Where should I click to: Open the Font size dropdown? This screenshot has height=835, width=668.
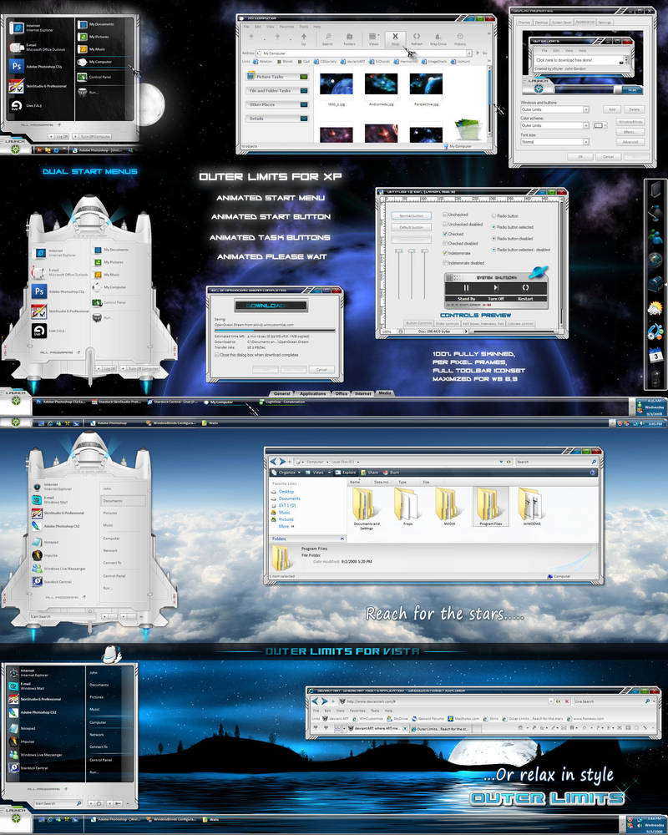(x=586, y=142)
